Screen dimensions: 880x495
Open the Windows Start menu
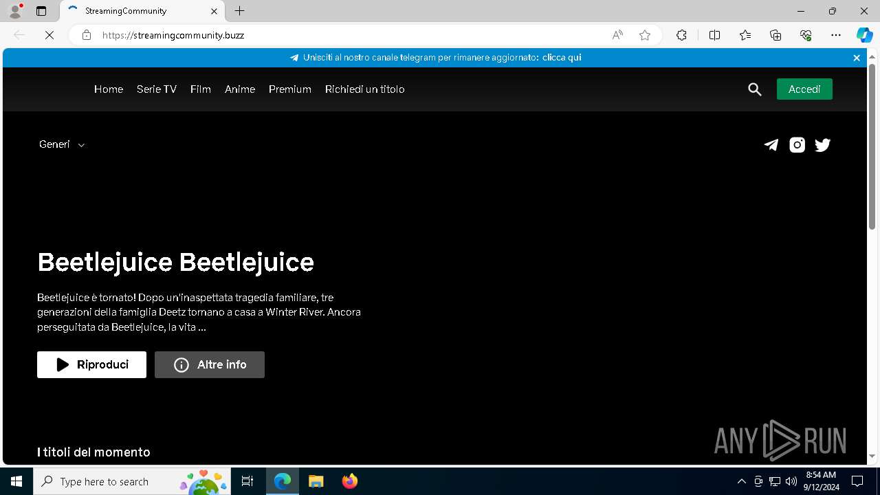[x=16, y=481]
